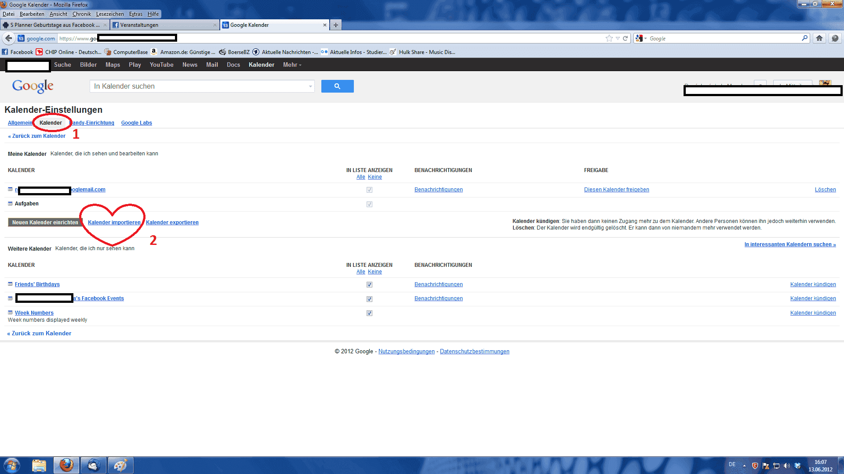The height and width of the screenshot is (474, 844).
Task: Open Firefox home page via the house icon
Action: (819, 38)
